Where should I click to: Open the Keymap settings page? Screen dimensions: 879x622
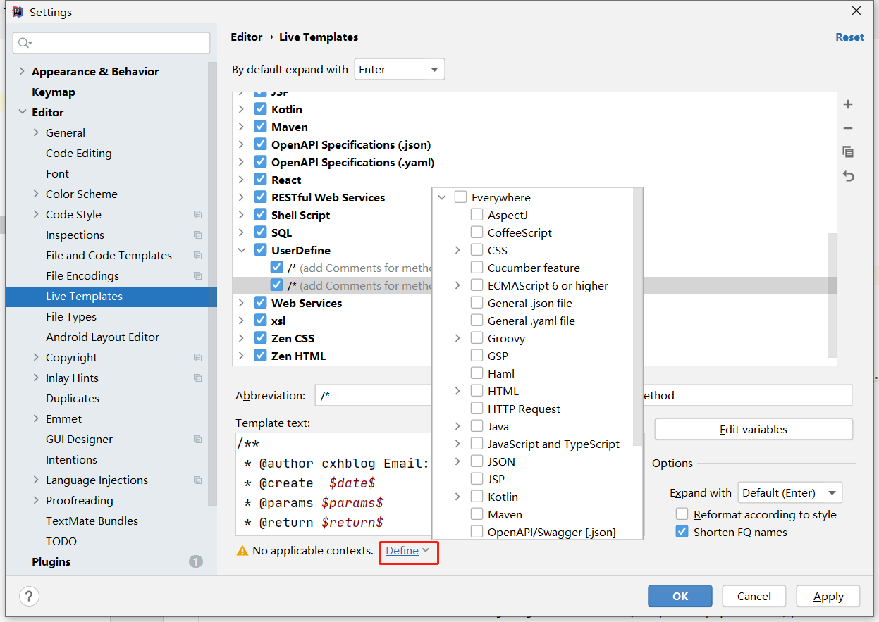(x=54, y=92)
